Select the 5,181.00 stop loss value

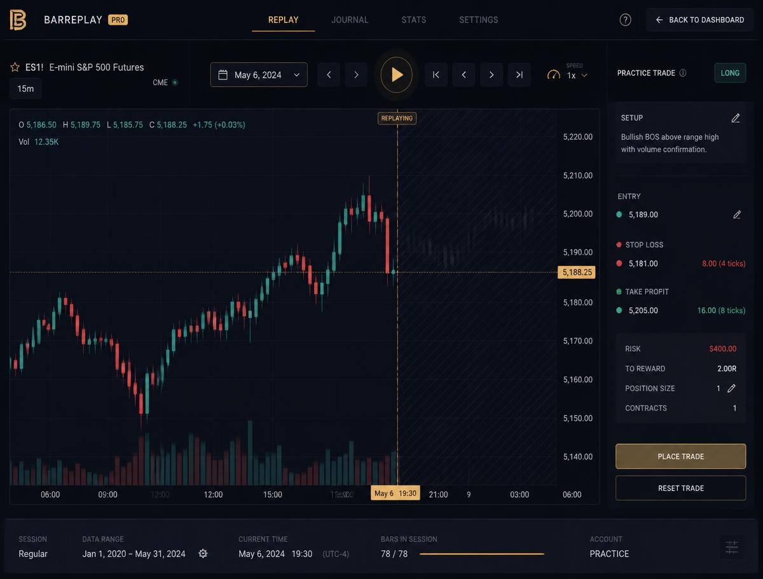click(643, 263)
